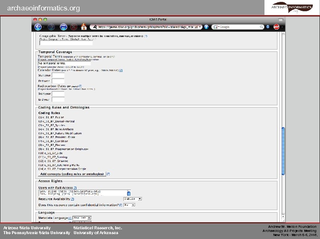The height and width of the screenshot is (239, 320).
Task: Click the site favicon in the address bar
Action: point(95,27)
